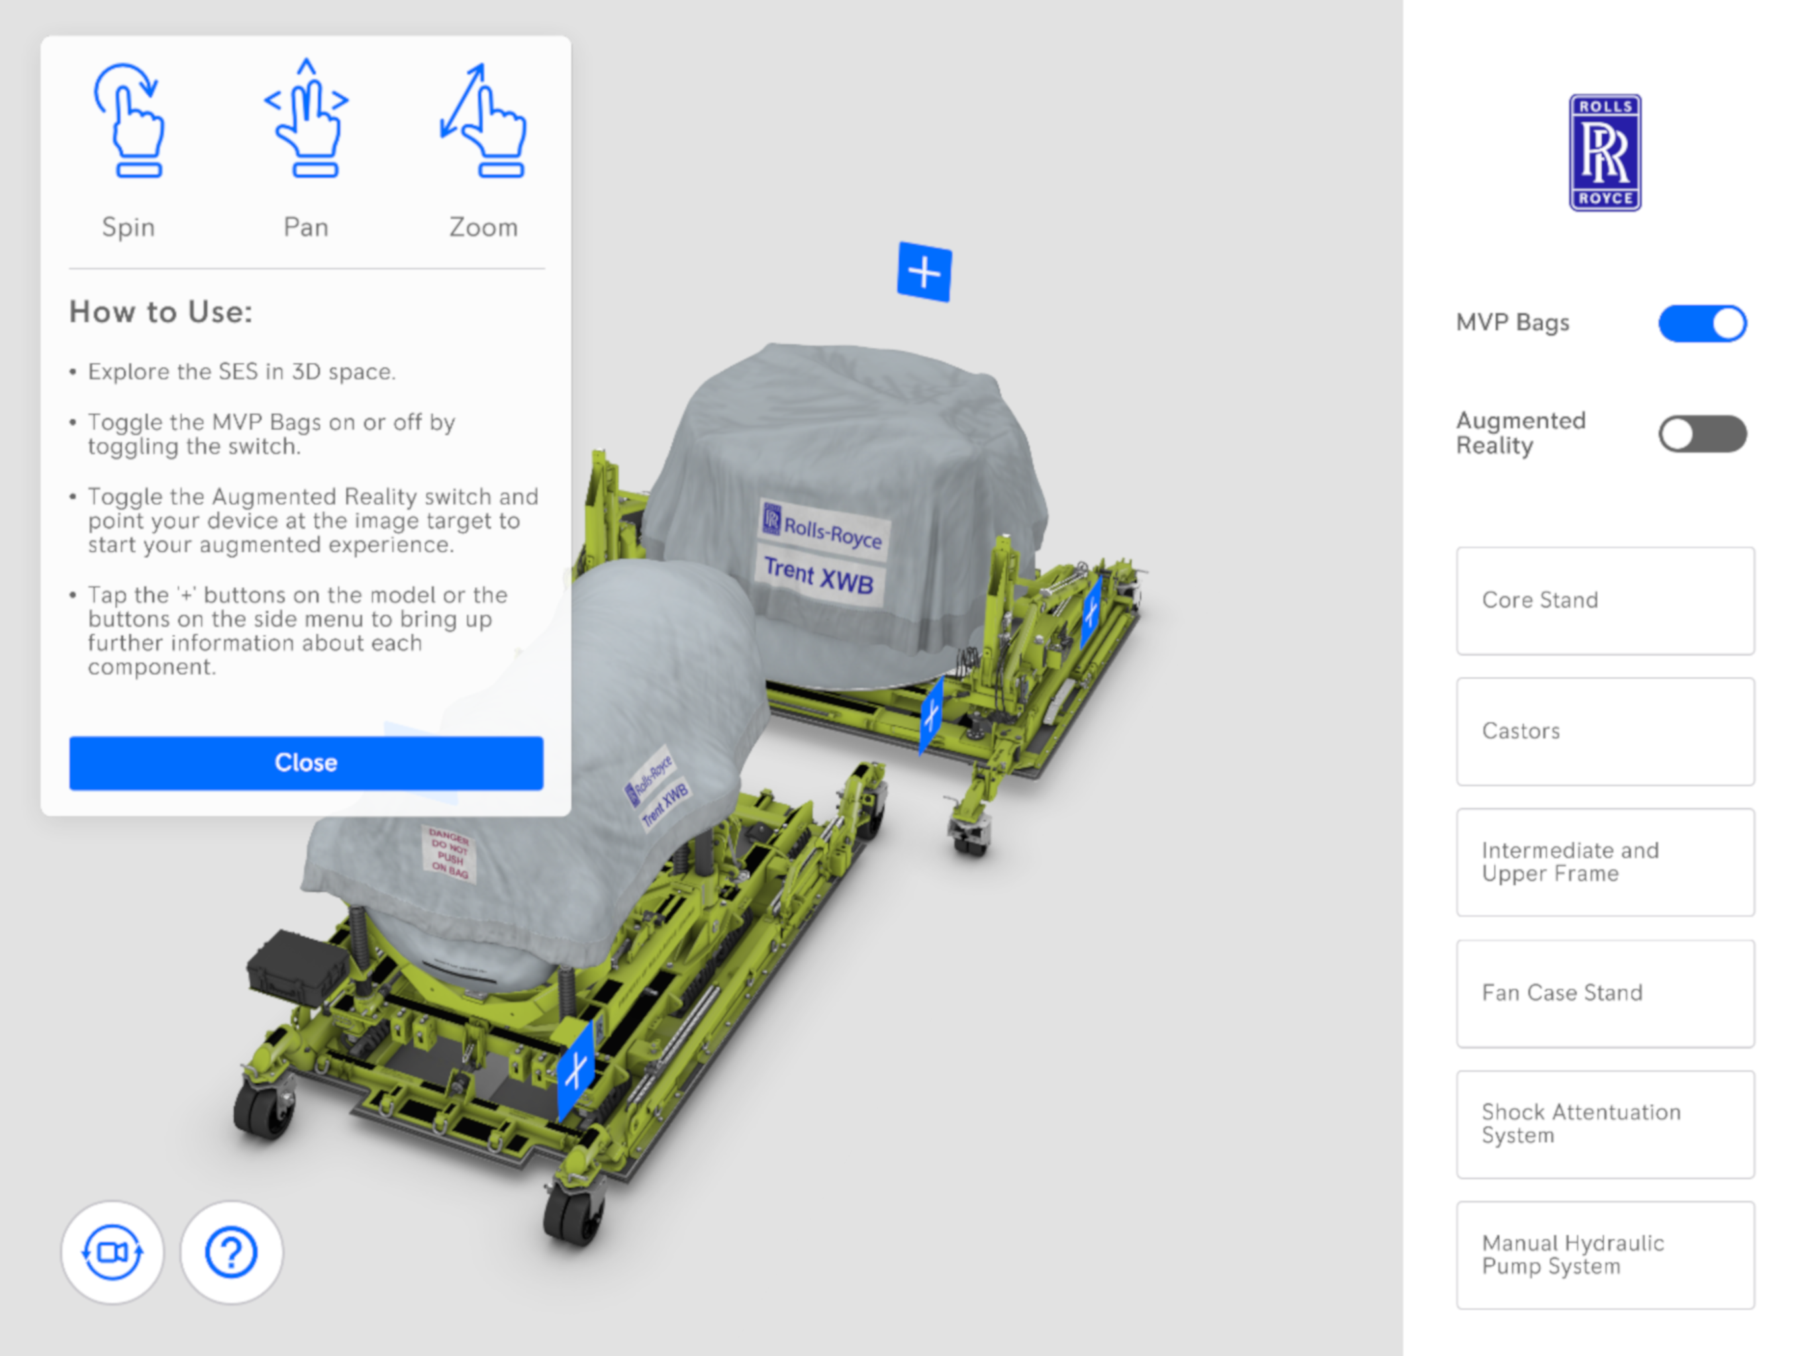The height and width of the screenshot is (1356, 1809).
Task: Tap the Pan gesture icon
Action: click(307, 118)
